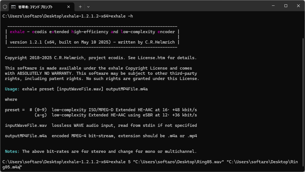Image resolution: width=305 pixels, height=172 pixels.
Task: Click the administrator shield icon in title bar
Action: [5, 7]
